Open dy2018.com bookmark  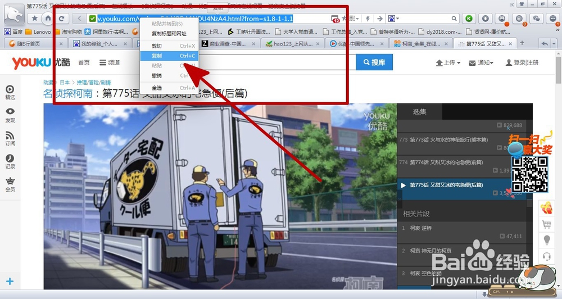point(440,32)
